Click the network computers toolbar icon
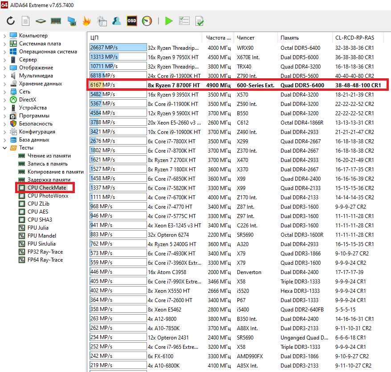Viewport: 391px width, 372px height. click(72, 21)
